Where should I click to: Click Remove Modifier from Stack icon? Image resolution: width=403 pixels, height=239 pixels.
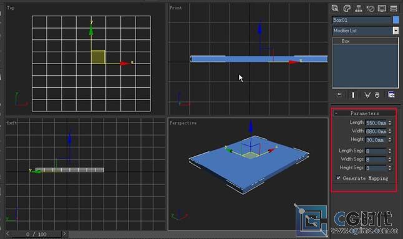[377, 95]
